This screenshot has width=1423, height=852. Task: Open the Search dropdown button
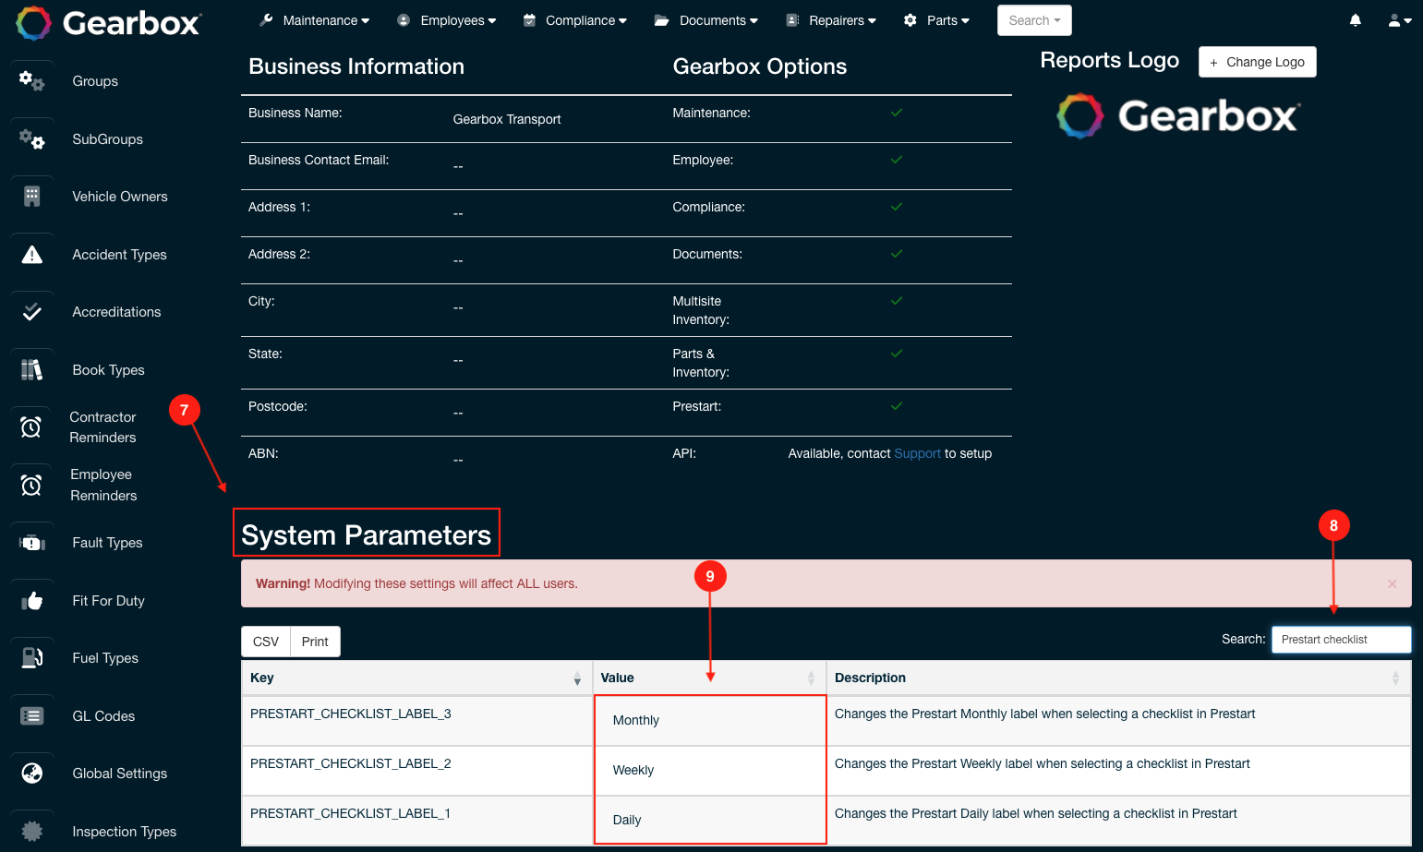(x=1034, y=20)
